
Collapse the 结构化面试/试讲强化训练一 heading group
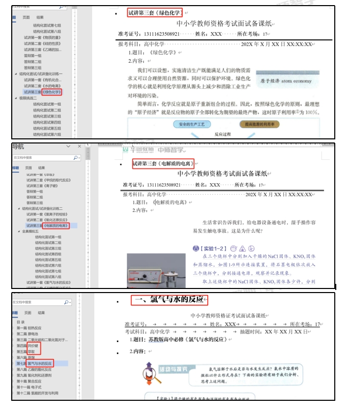16,74
